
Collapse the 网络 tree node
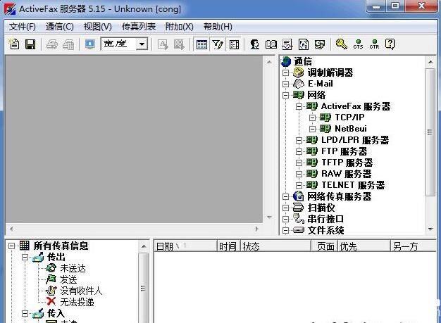[x=285, y=95]
